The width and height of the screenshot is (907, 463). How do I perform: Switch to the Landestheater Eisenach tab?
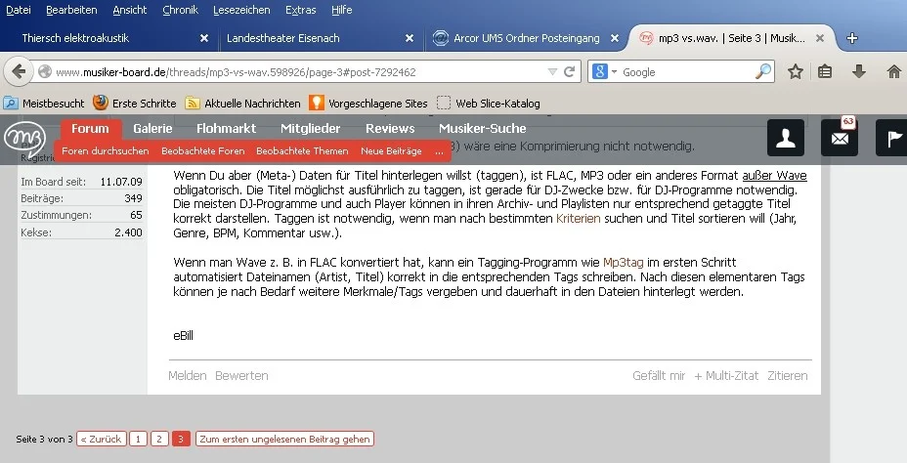[x=321, y=38]
